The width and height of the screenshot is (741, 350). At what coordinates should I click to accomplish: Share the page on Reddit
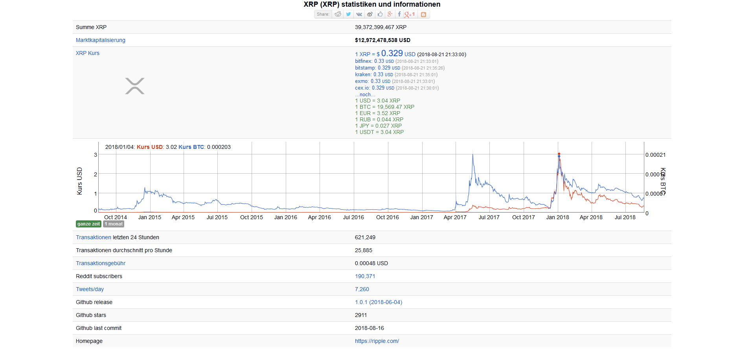[x=338, y=14]
